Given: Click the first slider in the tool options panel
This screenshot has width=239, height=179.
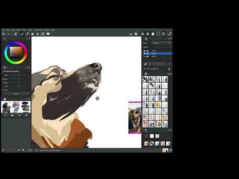Looking at the screenshot, I should [14, 75].
